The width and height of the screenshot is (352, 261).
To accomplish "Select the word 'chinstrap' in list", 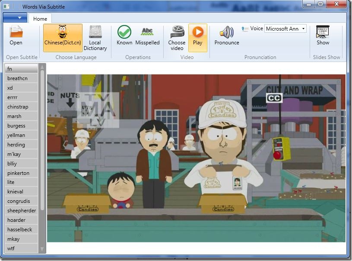I will click(x=21, y=107).
